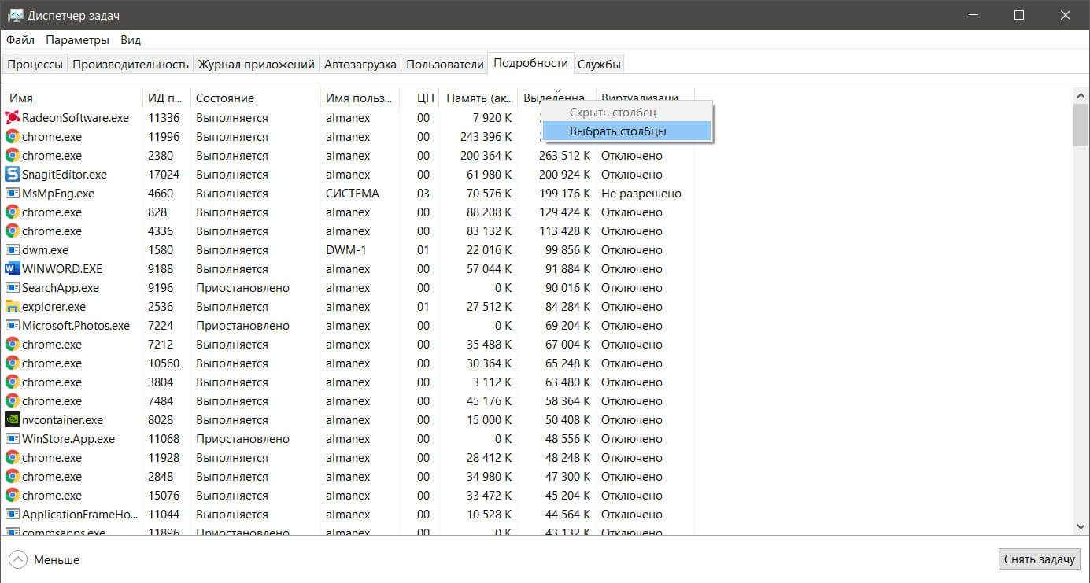Click the 15 000 K memory value
Screen dimensions: 1090x583
490,420
